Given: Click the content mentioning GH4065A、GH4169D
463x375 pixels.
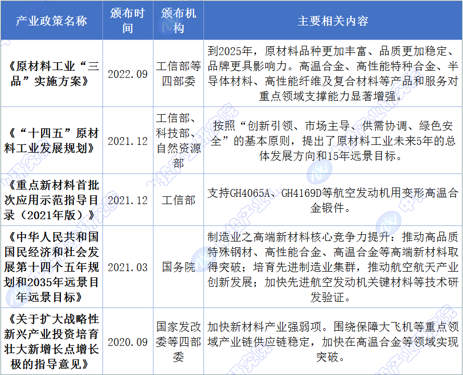Looking at the screenshot, I should [332, 200].
